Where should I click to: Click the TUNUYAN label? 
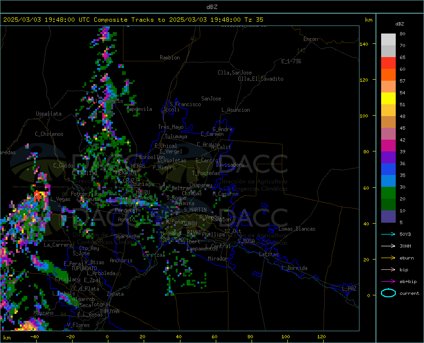coord(109,311)
